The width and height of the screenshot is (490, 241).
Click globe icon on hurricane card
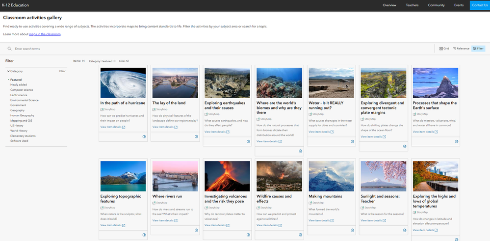point(144,137)
